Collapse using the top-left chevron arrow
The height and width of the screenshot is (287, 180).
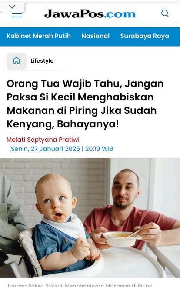click(12, 7)
